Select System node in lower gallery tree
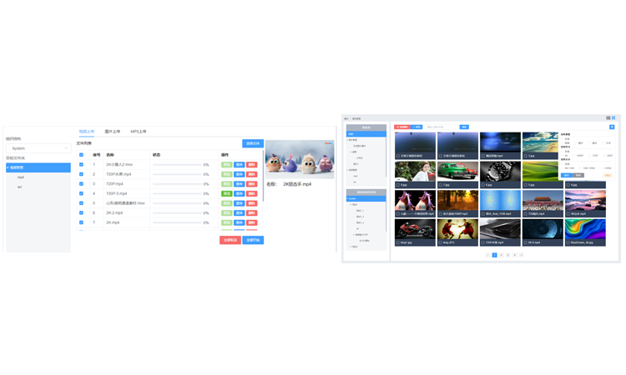The width and height of the screenshot is (626, 375). (353, 198)
